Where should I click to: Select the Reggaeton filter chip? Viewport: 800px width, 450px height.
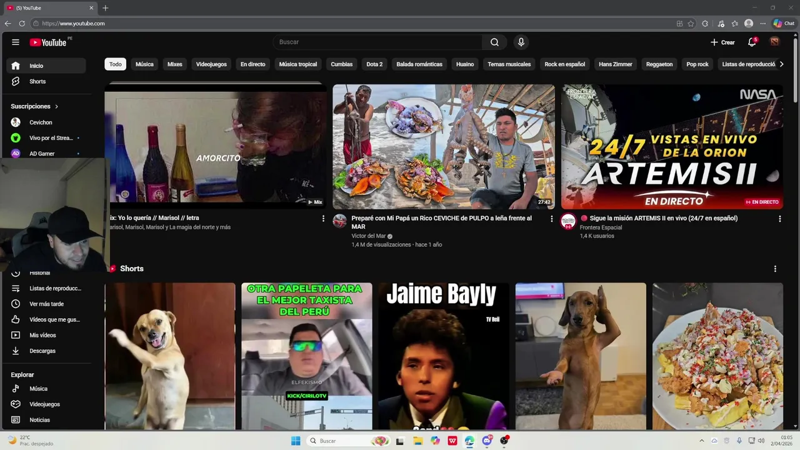pos(659,64)
